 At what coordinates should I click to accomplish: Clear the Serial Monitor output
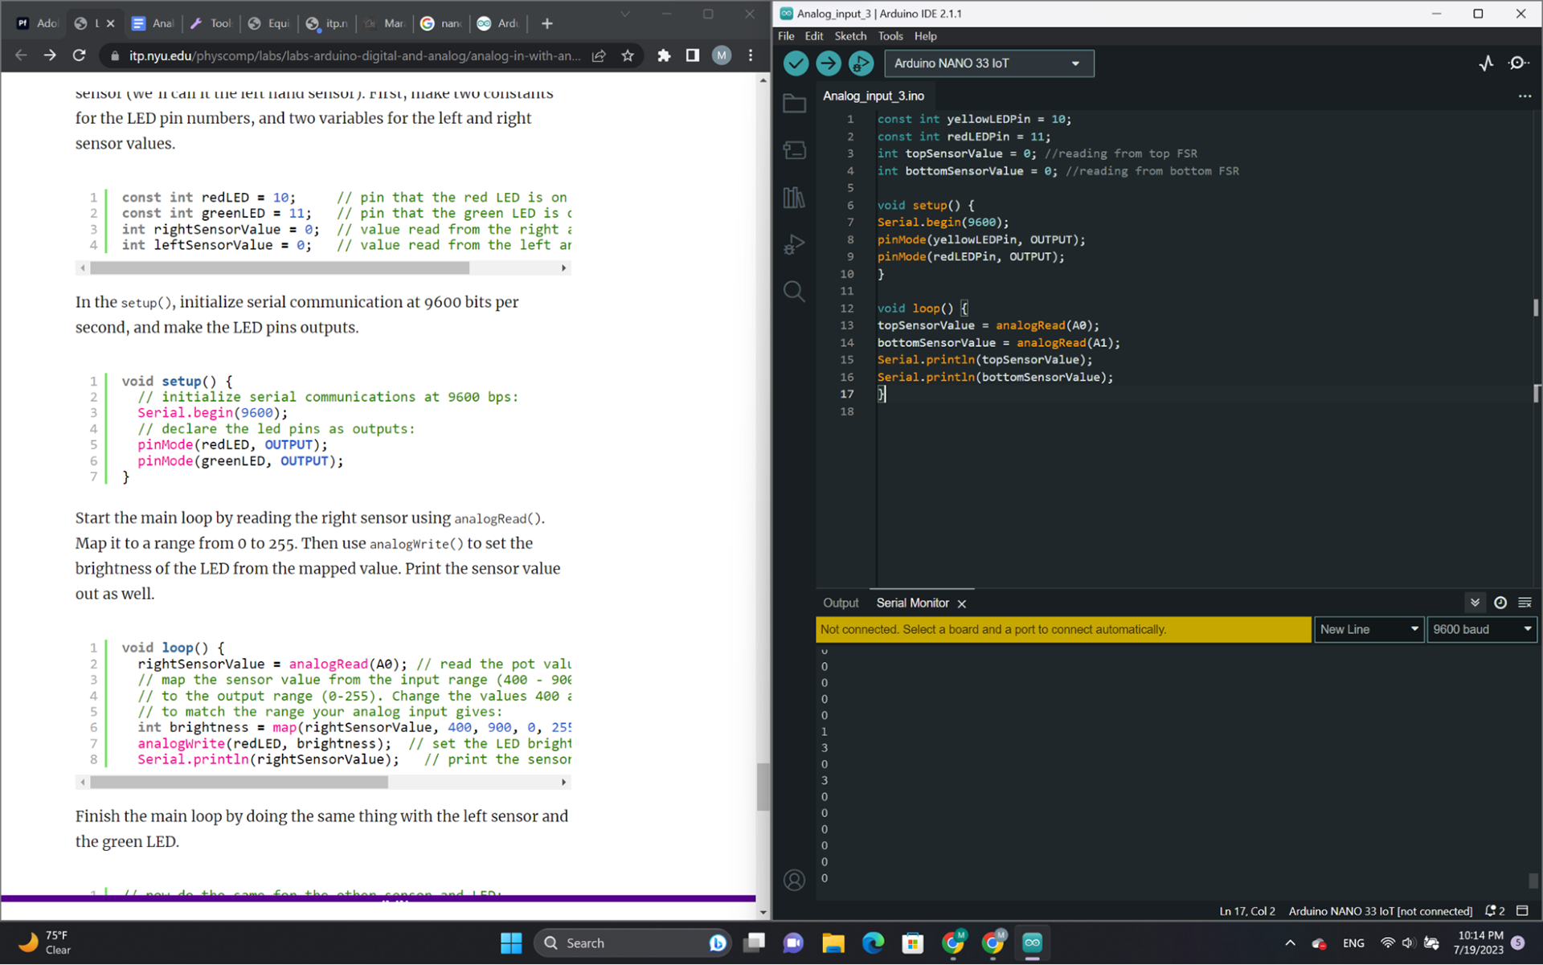pos(1525,603)
